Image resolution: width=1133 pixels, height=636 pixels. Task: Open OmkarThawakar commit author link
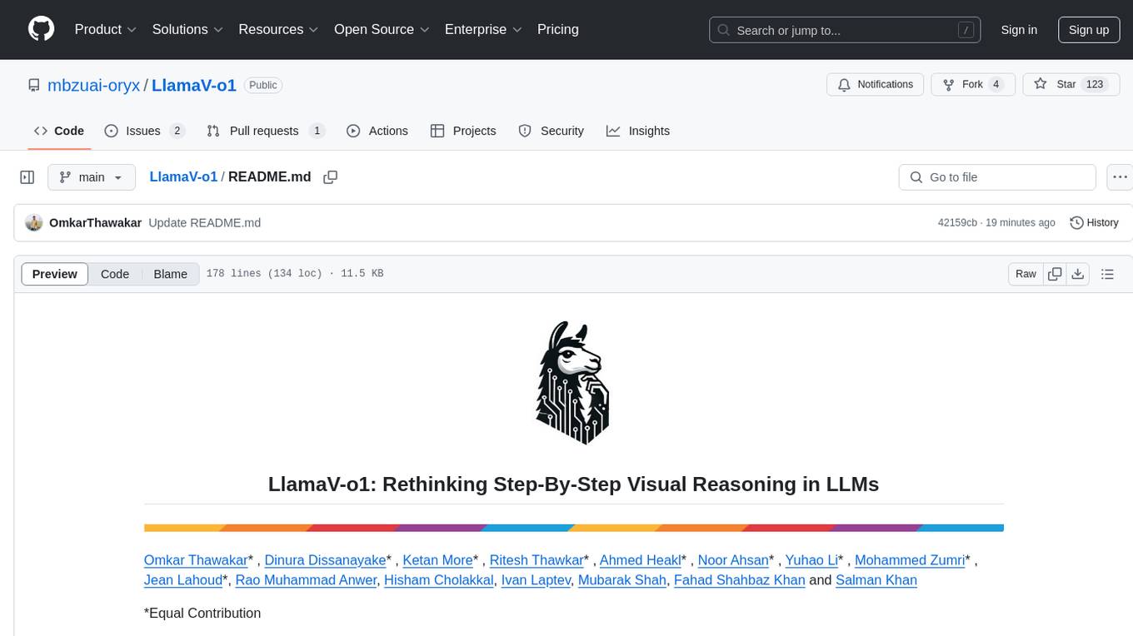(x=95, y=222)
